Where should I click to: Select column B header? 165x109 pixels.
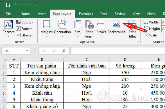[42, 59]
